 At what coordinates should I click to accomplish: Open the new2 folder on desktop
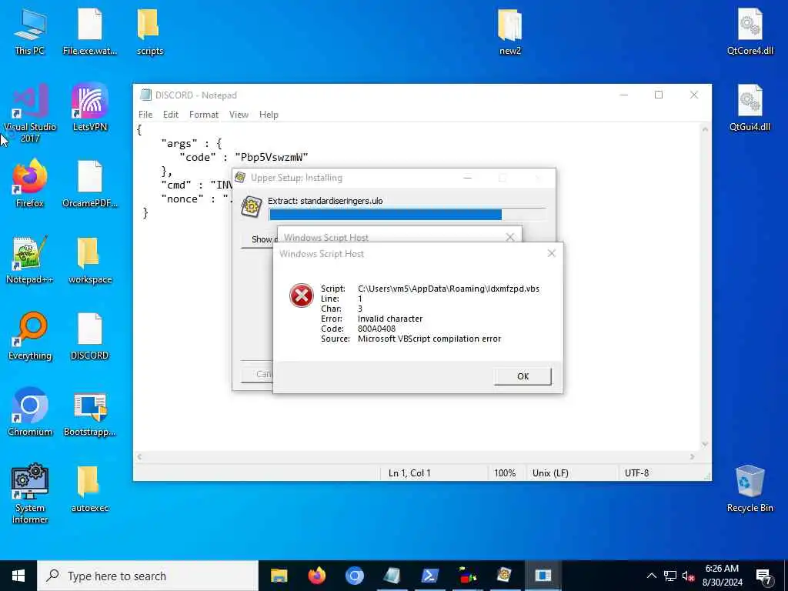509,32
